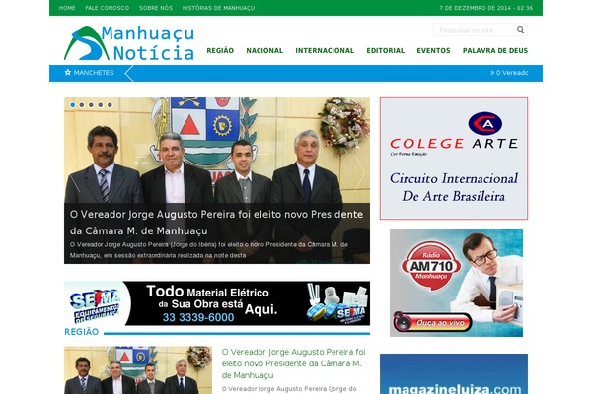Go to third slide dot
592x394 pixels.
91,105
